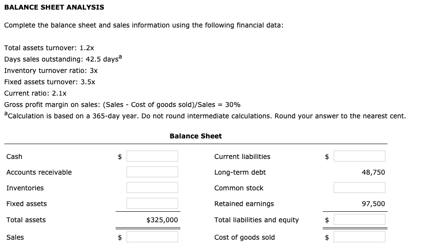Click the Current liabilities input field
Image resolution: width=430 pixels, height=248 pixels.
click(359, 156)
